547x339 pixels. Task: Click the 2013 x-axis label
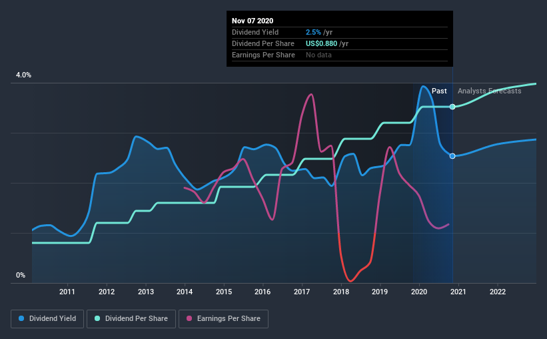(x=146, y=292)
